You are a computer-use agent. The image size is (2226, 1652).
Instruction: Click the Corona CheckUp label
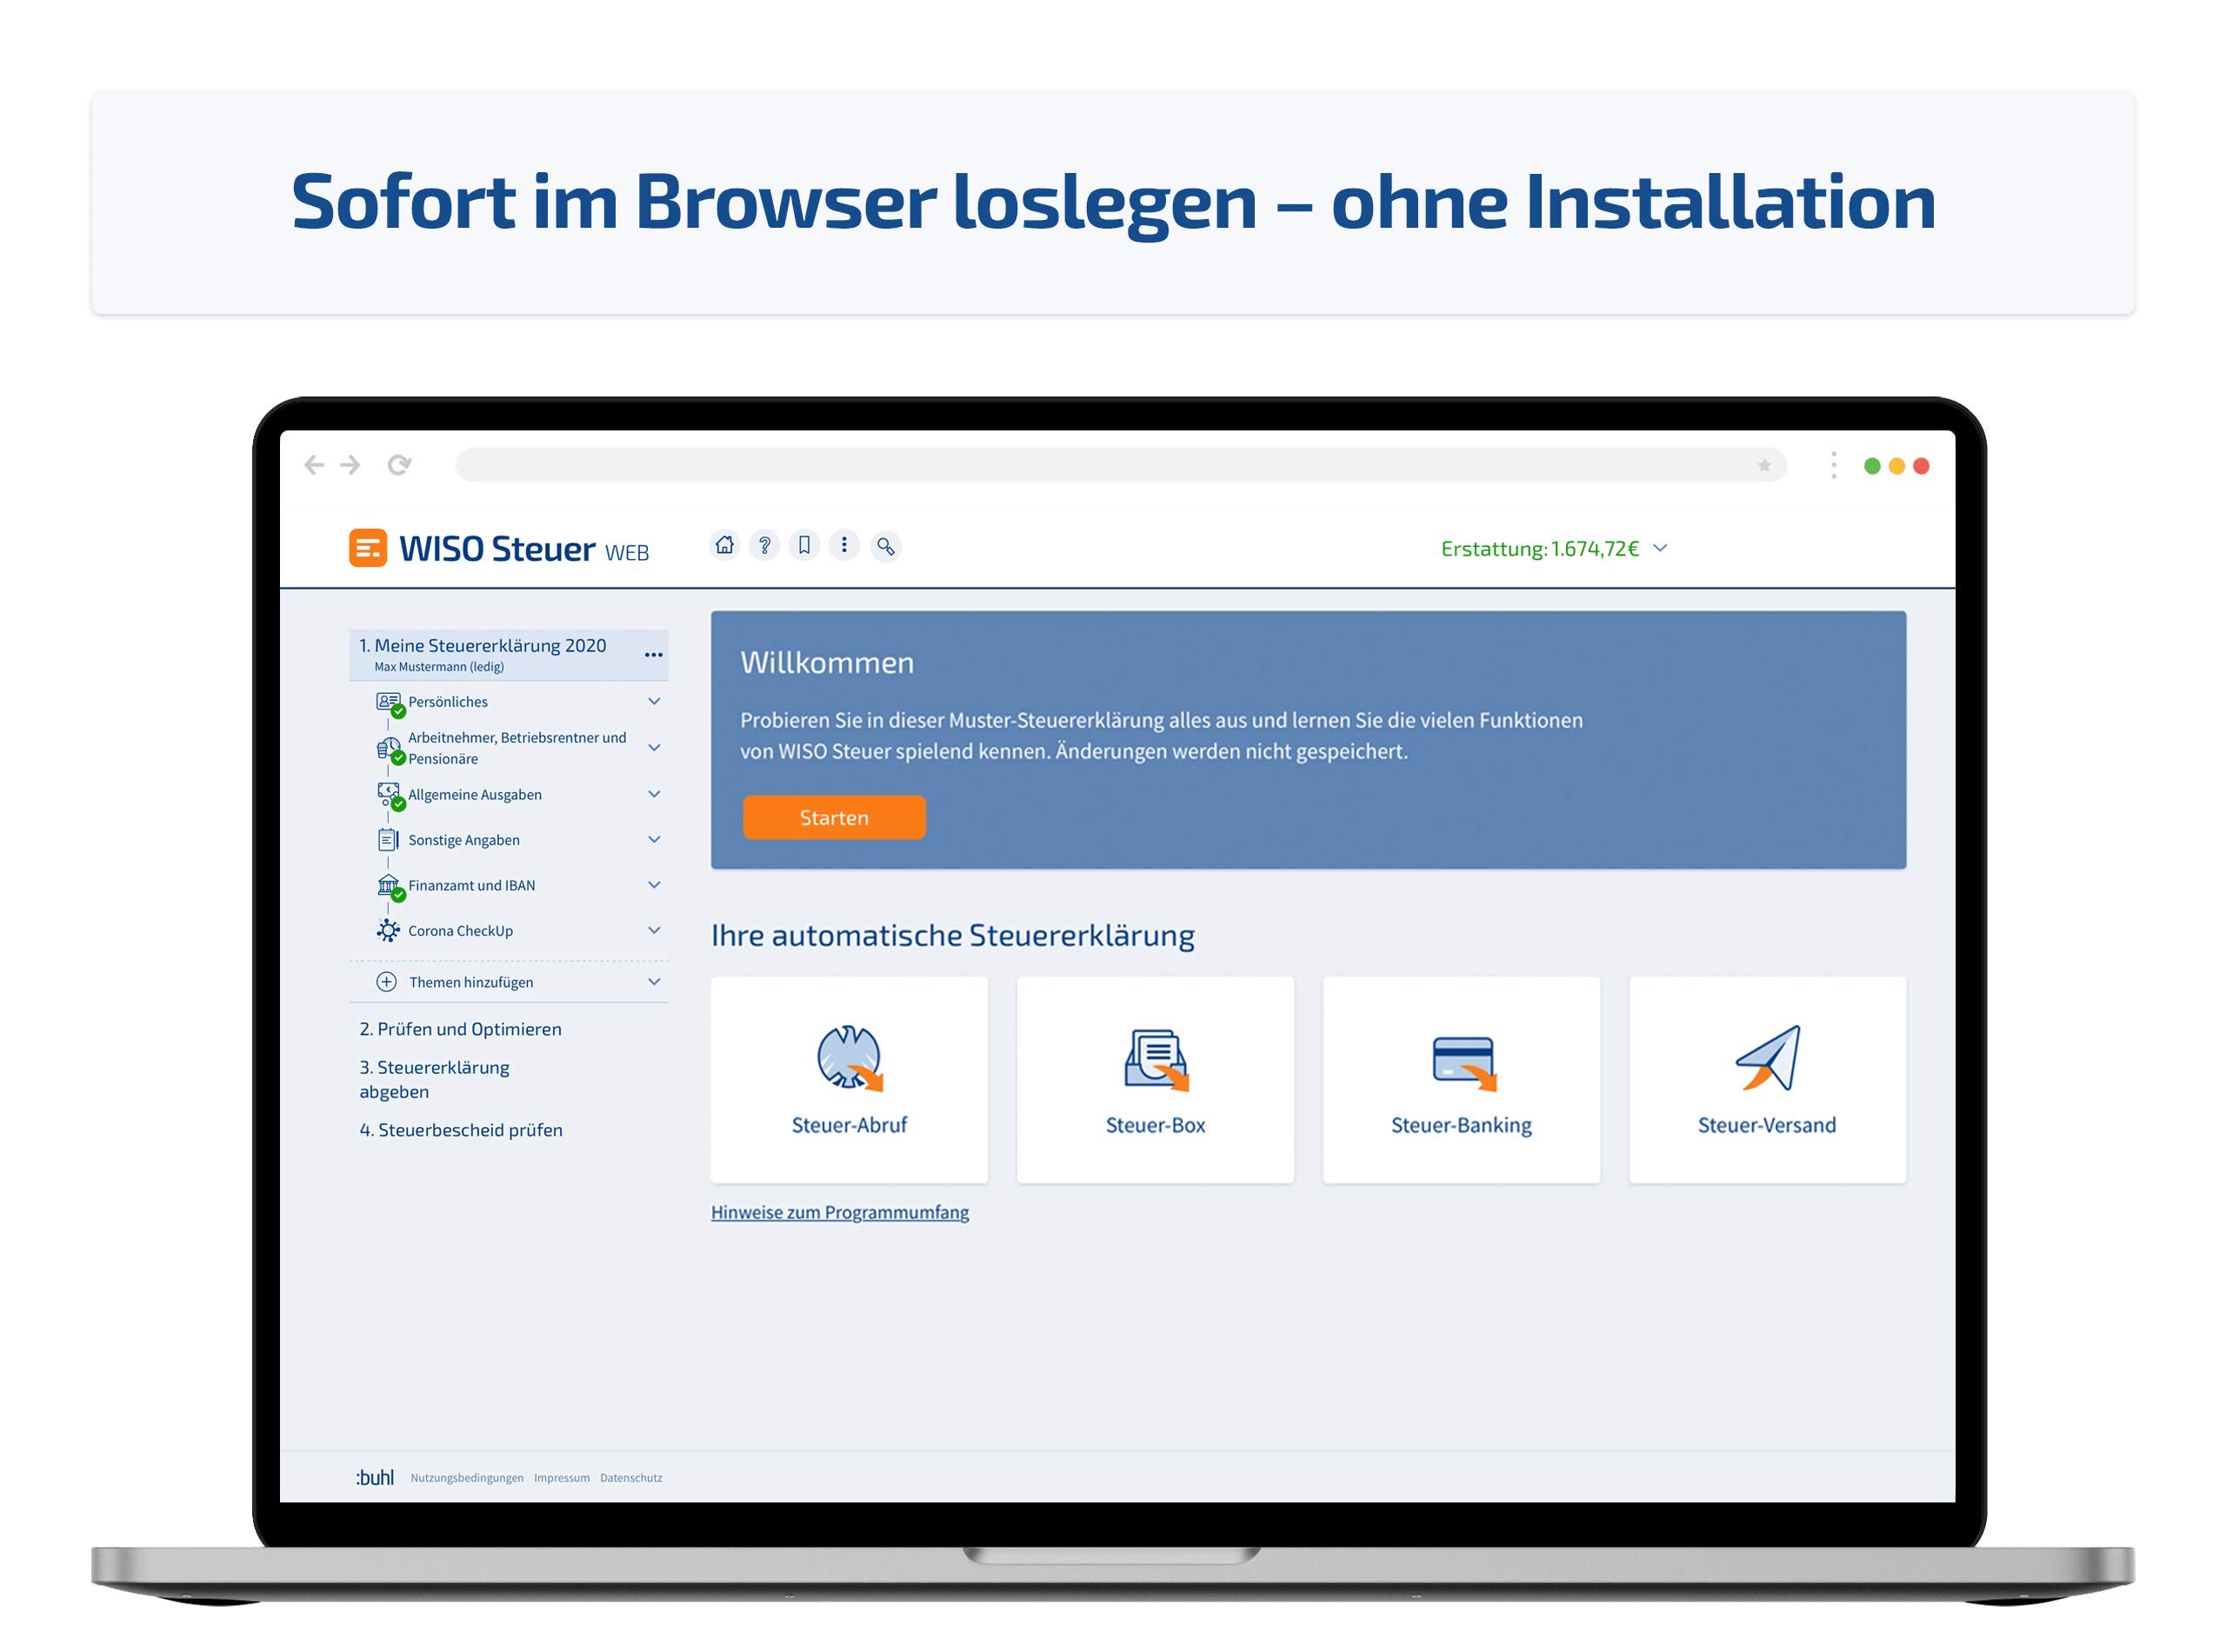tap(461, 931)
